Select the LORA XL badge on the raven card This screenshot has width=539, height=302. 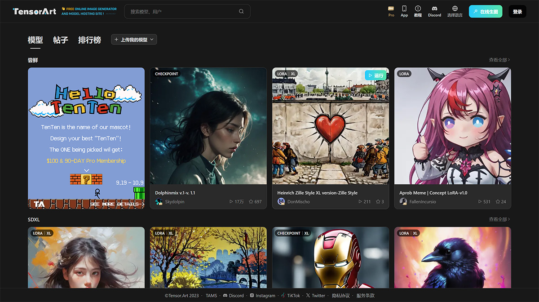(408, 233)
